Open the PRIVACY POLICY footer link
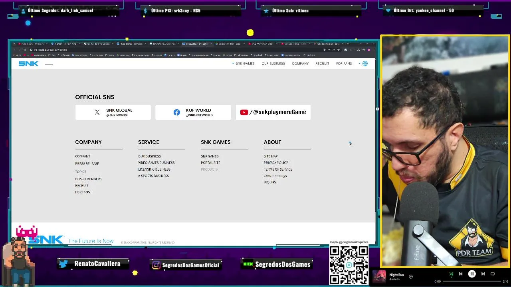Screen dimensions: 511x287 tap(276, 163)
